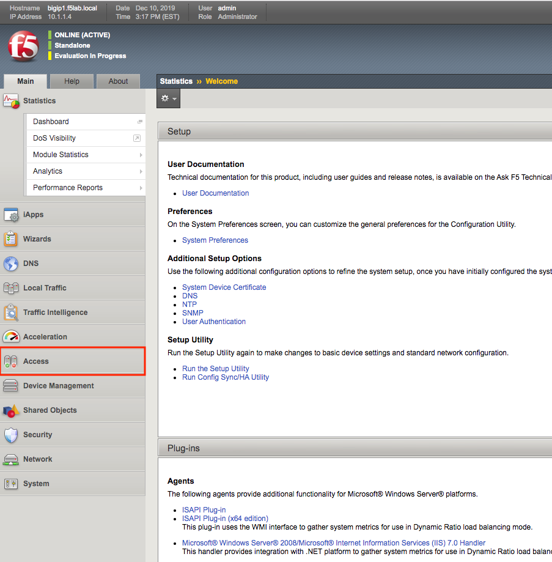Click Welcome in the breadcrumb
The width and height of the screenshot is (552, 562).
point(221,81)
